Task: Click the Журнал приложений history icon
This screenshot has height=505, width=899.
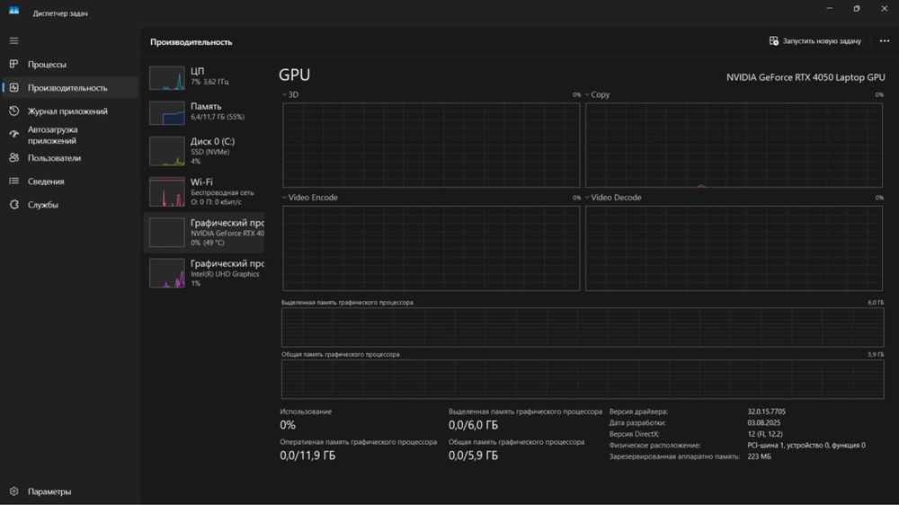Action: 13,111
